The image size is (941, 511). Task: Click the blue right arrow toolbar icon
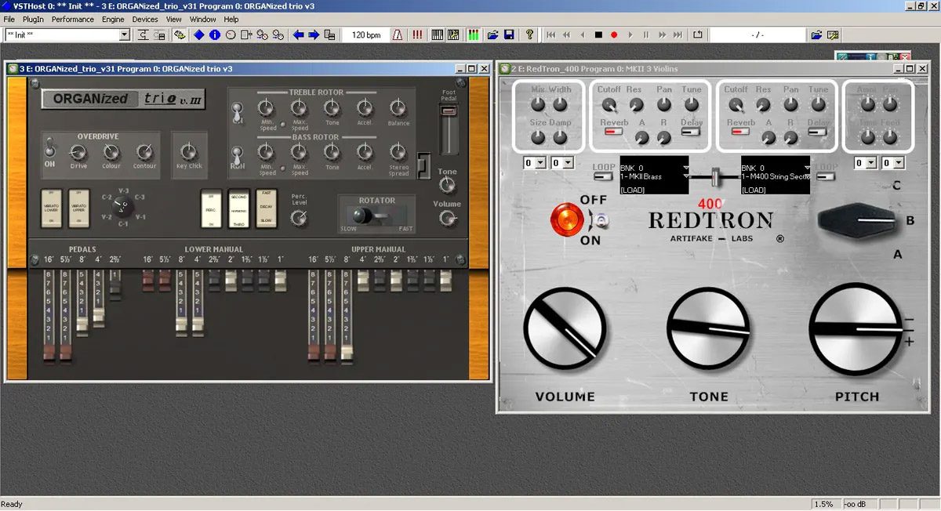[x=314, y=35]
